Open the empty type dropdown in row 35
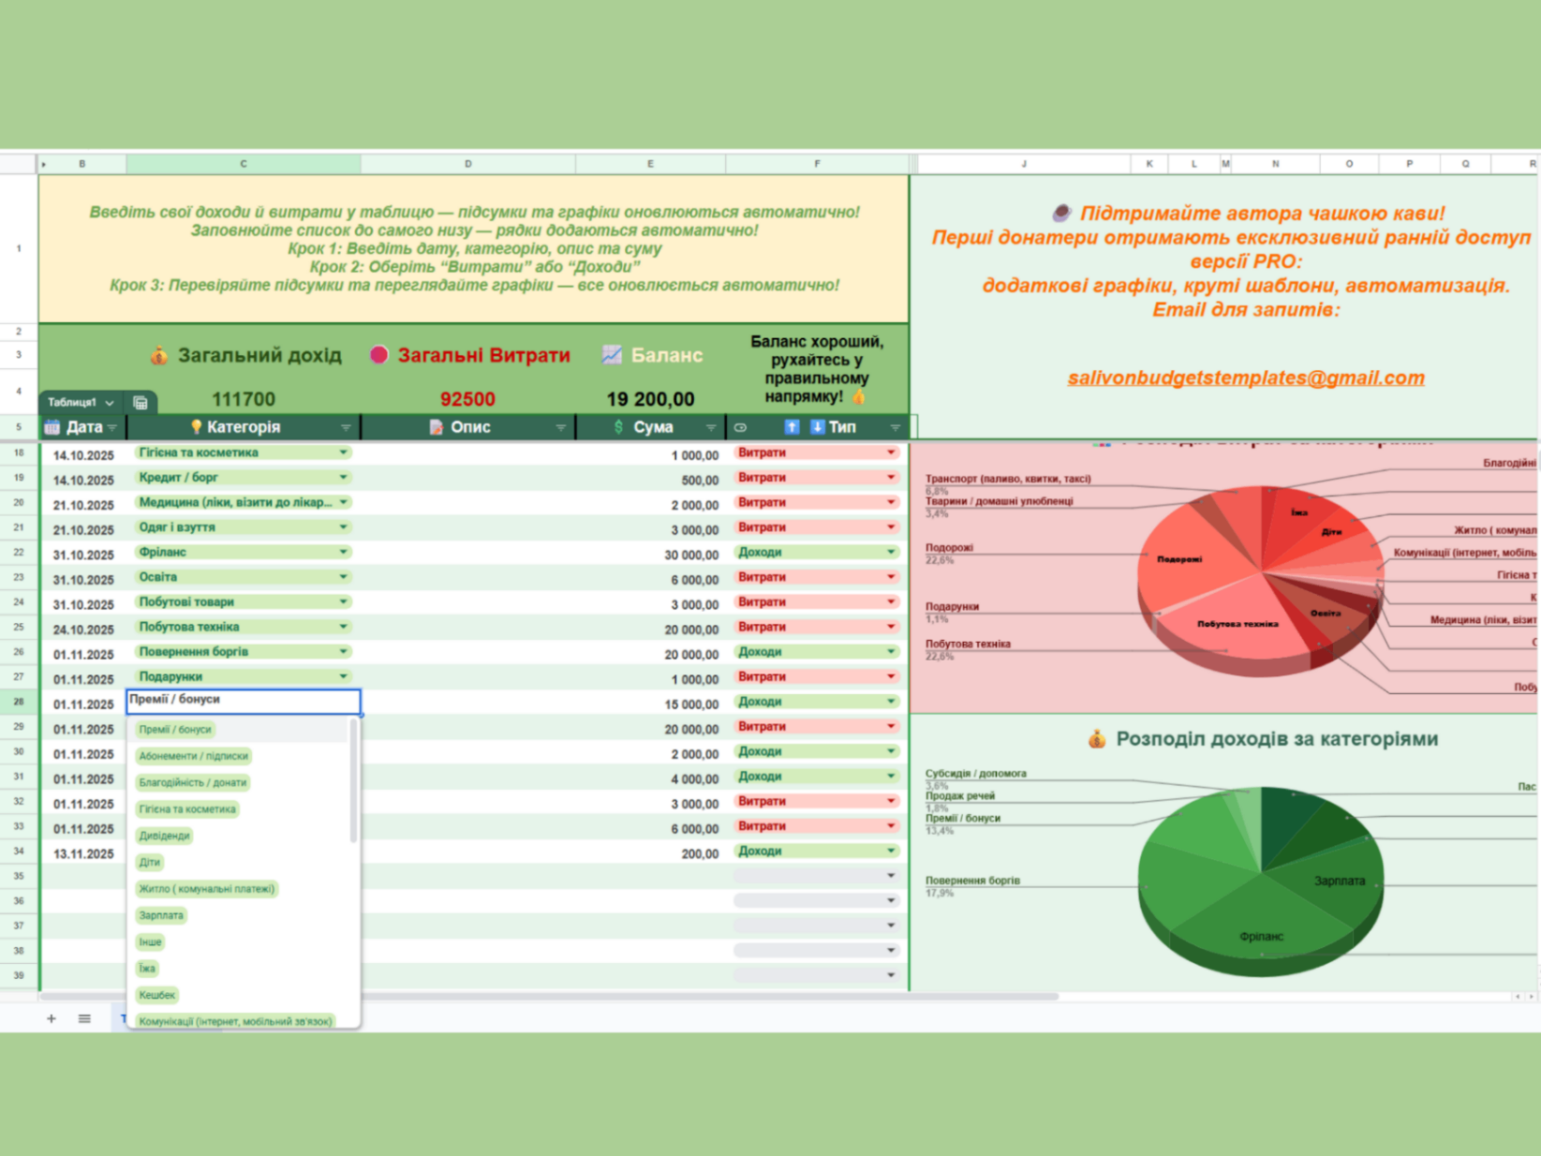The width and height of the screenshot is (1541, 1156). [x=891, y=876]
